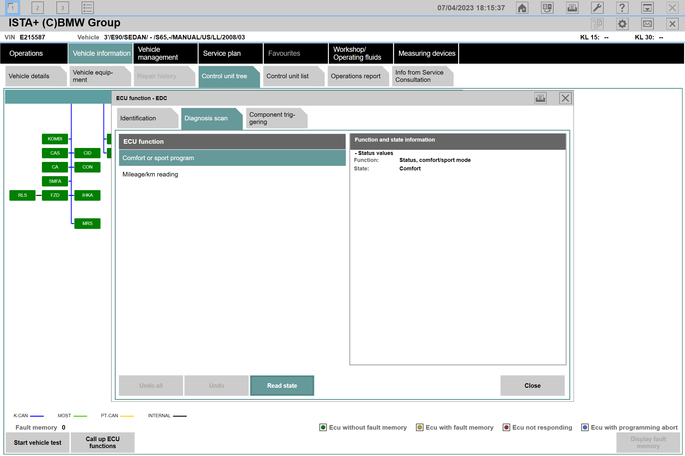This screenshot has width=685, height=456.
Task: Switch to the Measuring devices tab
Action: (x=426, y=53)
